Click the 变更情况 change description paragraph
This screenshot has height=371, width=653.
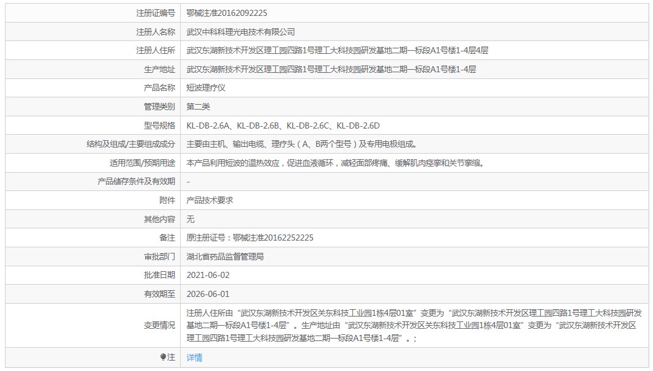tap(414, 325)
